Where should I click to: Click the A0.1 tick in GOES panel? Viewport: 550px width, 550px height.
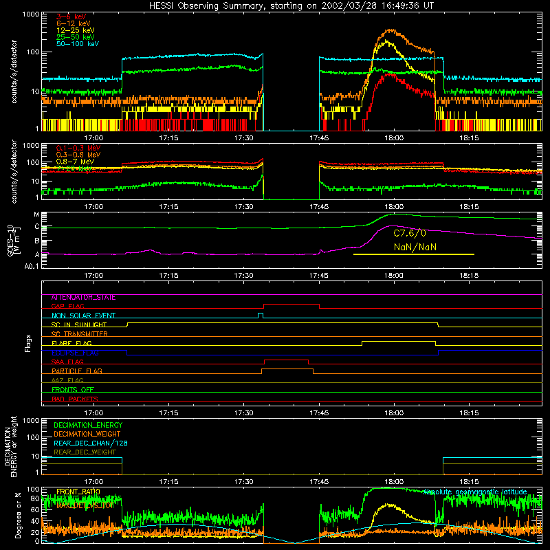32,267
